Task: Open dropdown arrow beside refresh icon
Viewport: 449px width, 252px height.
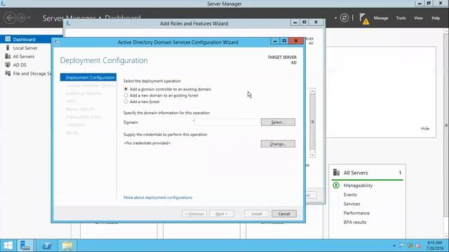Action: [335, 18]
